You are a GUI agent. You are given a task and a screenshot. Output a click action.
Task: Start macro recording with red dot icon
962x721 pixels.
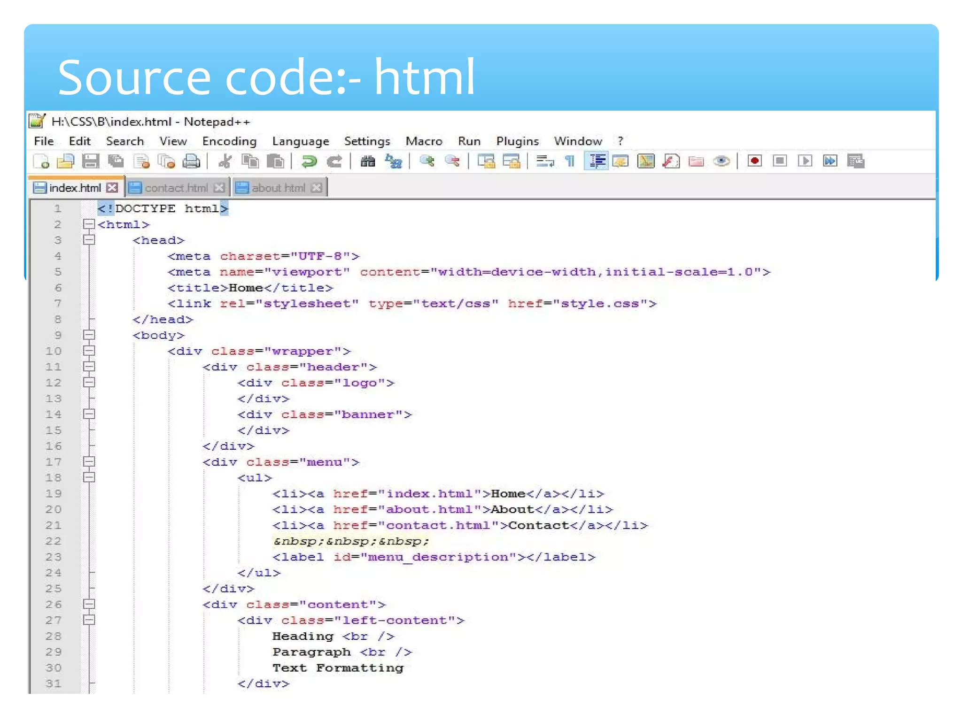click(754, 161)
